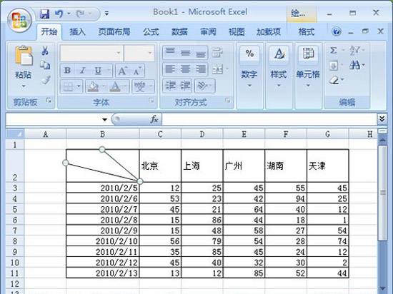Image resolution: width=393 pixels, height=294 pixels.
Task: Click the Find binoculars icon
Action: click(354, 66)
